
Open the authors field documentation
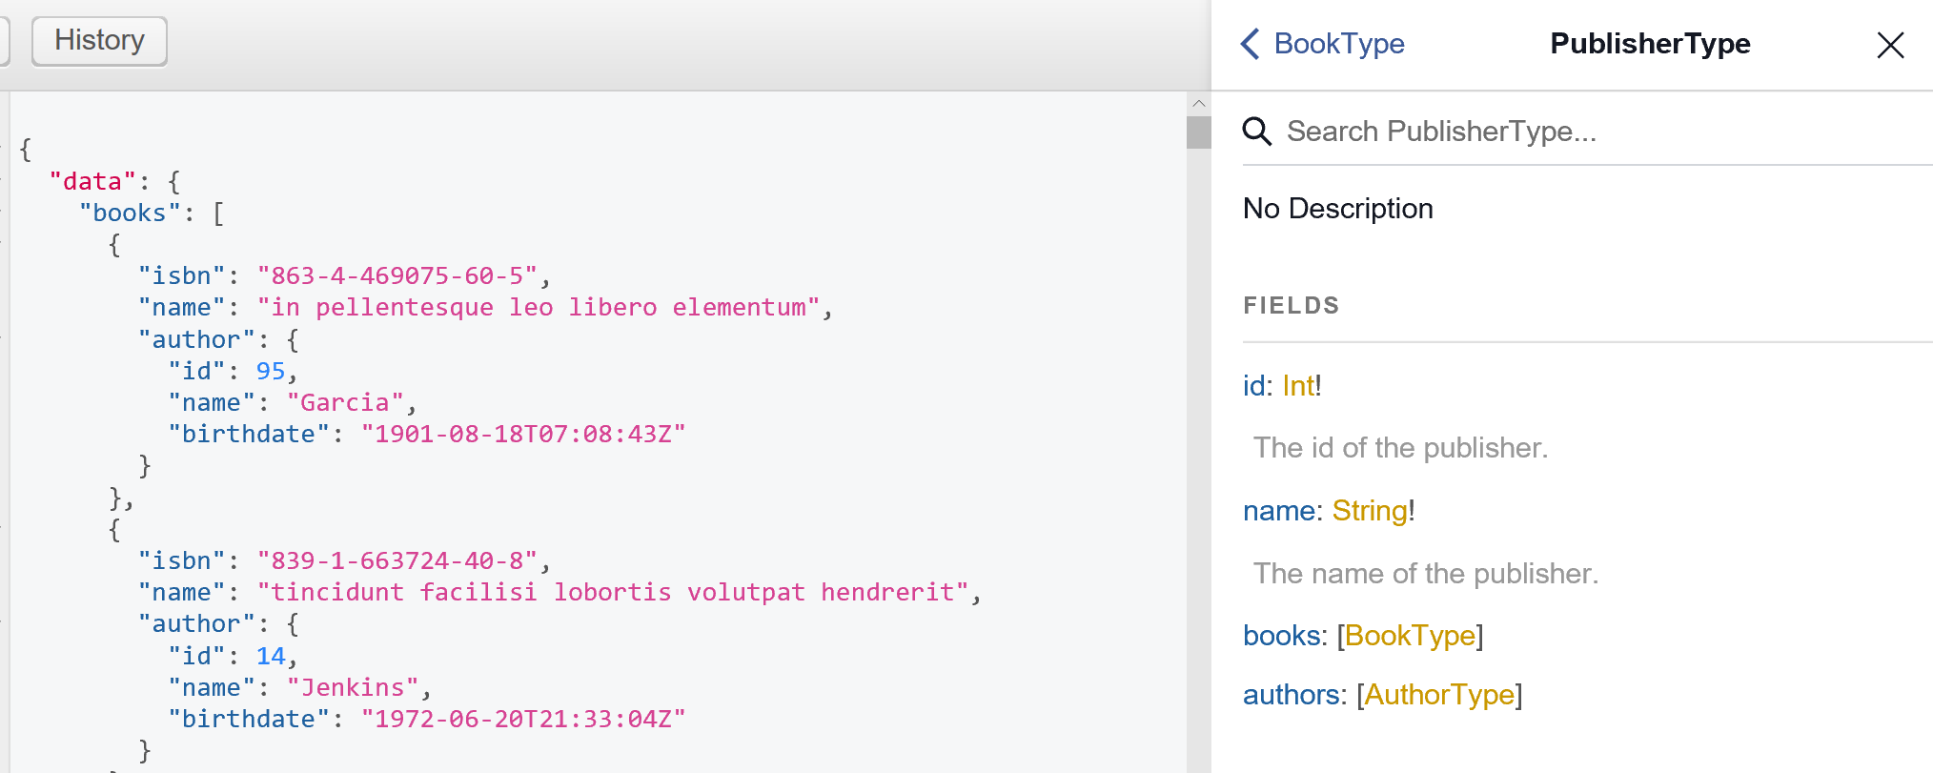coord(1292,695)
